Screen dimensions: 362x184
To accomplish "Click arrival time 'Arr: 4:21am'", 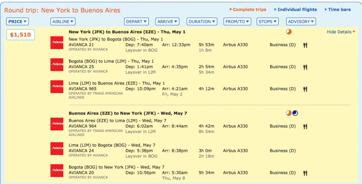I will (175, 89).
